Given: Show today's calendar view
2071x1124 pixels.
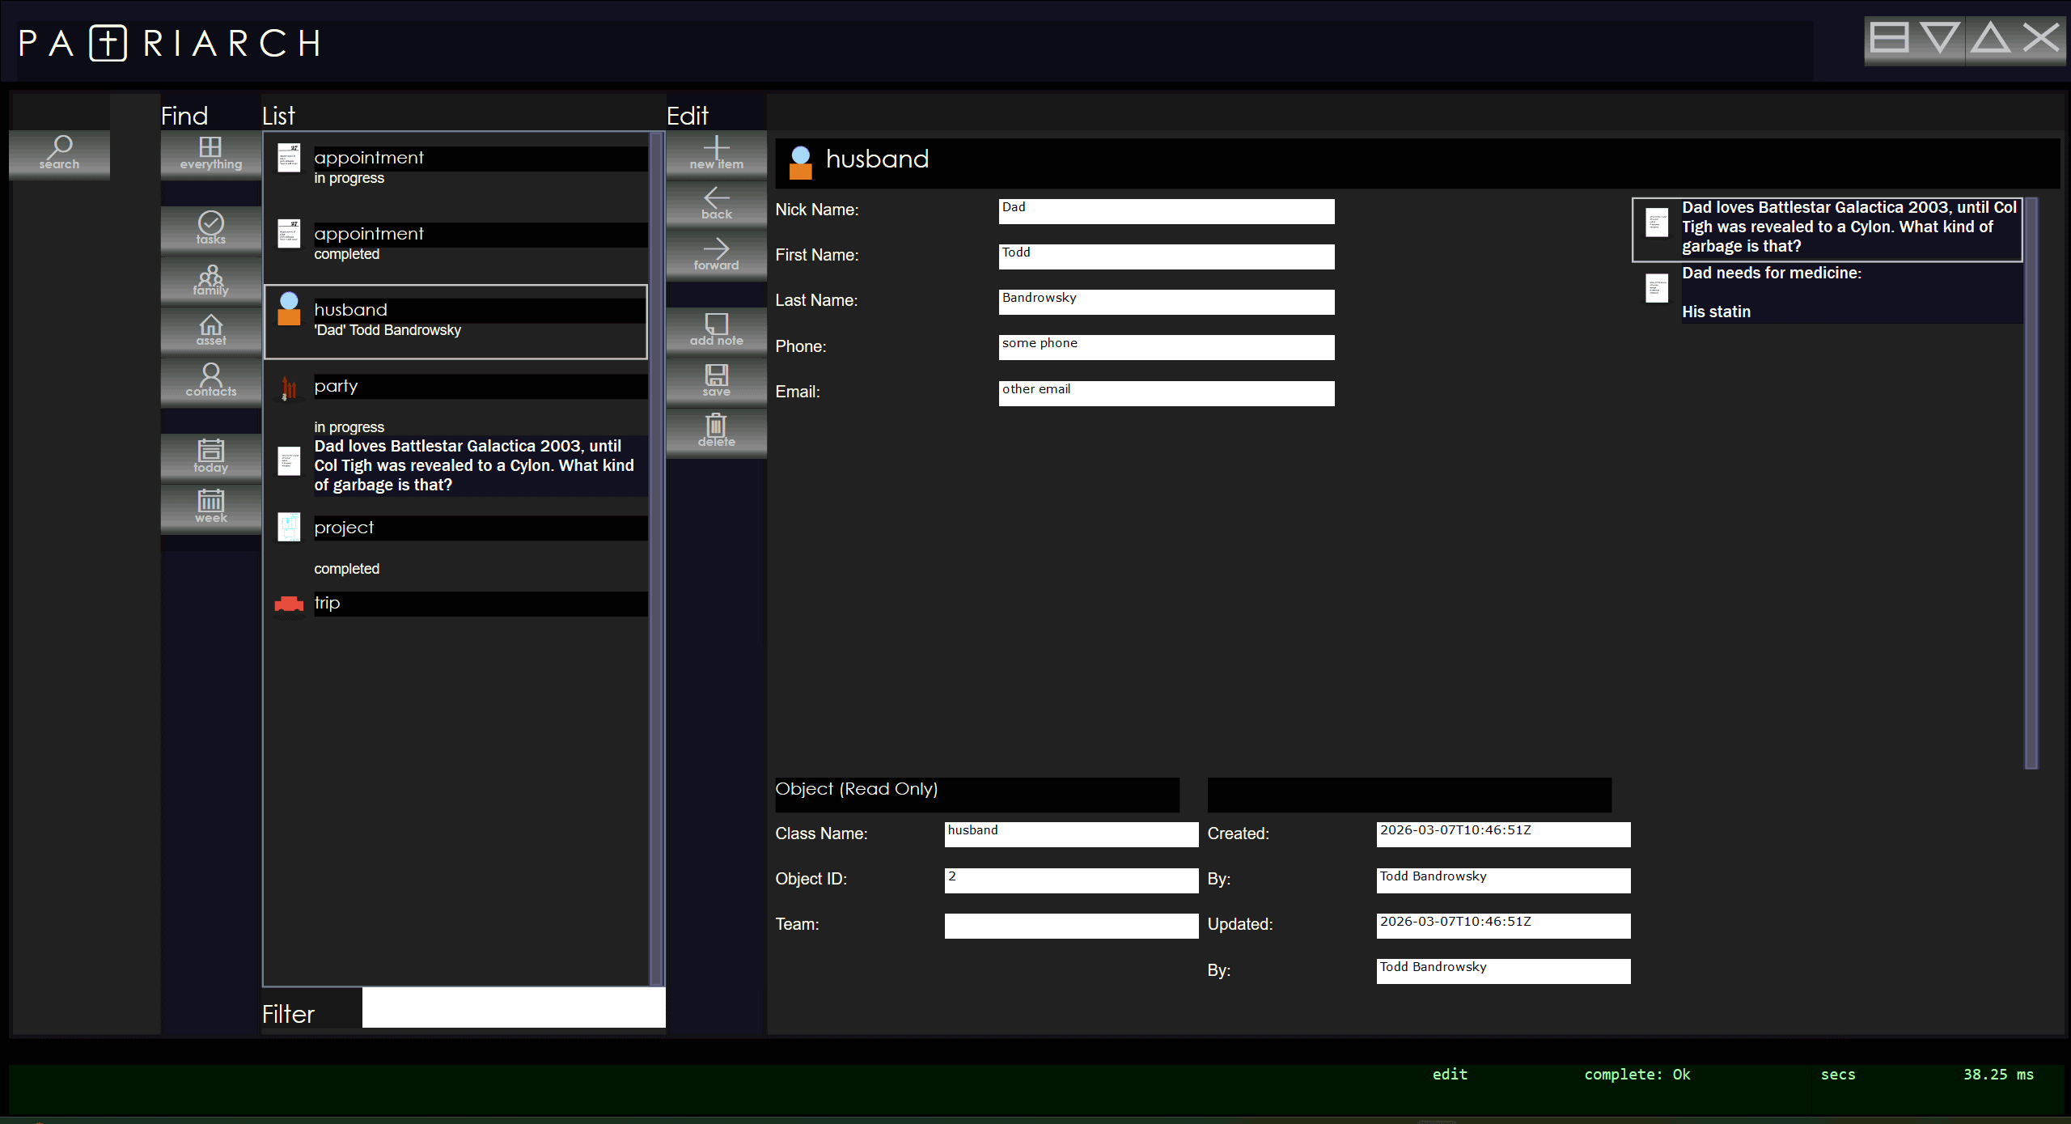Looking at the screenshot, I should [x=210, y=456].
